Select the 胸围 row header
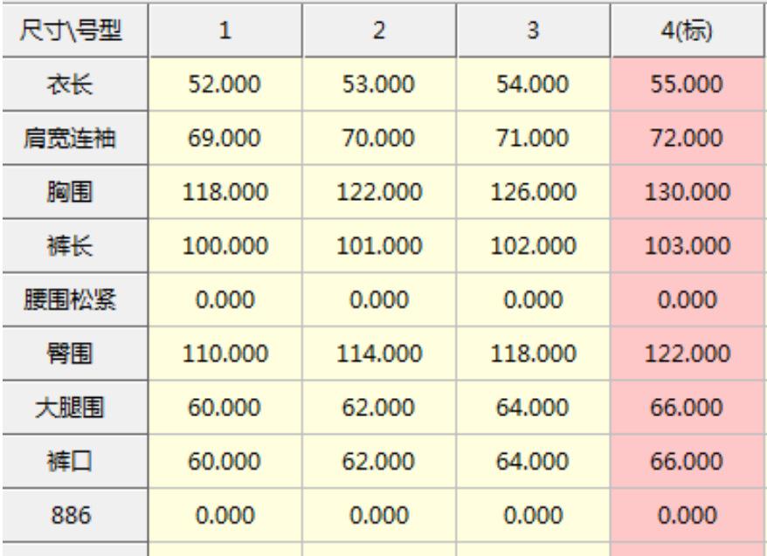This screenshot has width=767, height=556. click(x=73, y=194)
